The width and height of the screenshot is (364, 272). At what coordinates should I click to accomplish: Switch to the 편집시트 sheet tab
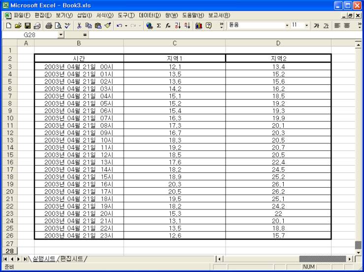(71, 259)
